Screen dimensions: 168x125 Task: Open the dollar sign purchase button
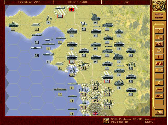[159, 83]
